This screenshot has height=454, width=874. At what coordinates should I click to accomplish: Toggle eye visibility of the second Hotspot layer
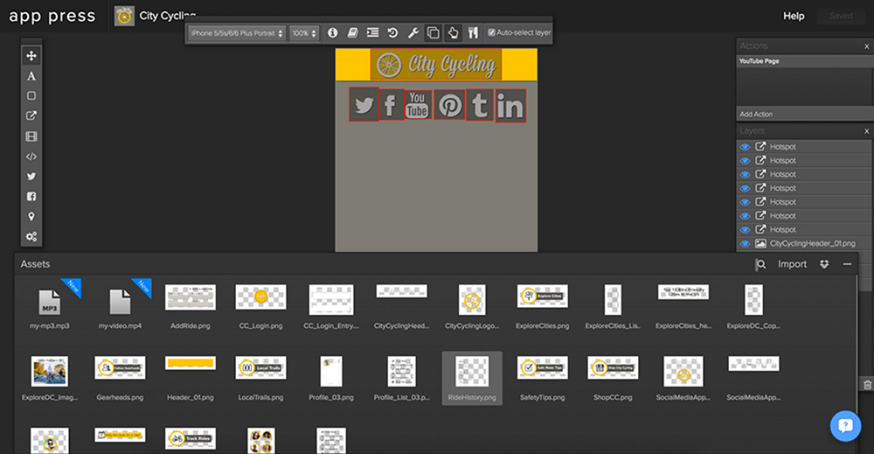point(745,161)
